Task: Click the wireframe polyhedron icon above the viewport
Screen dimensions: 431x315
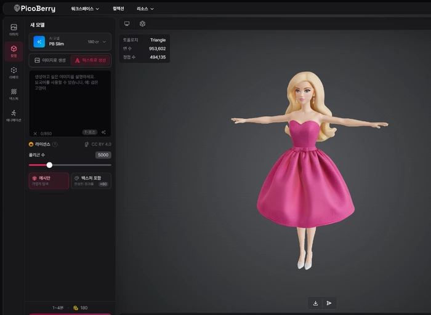Action: (142, 23)
